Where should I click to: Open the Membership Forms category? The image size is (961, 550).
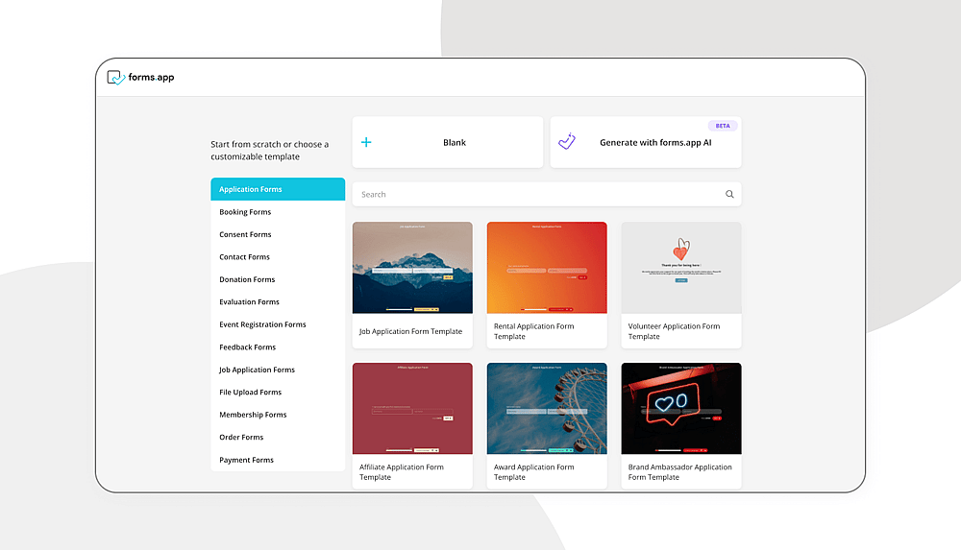[x=278, y=415]
